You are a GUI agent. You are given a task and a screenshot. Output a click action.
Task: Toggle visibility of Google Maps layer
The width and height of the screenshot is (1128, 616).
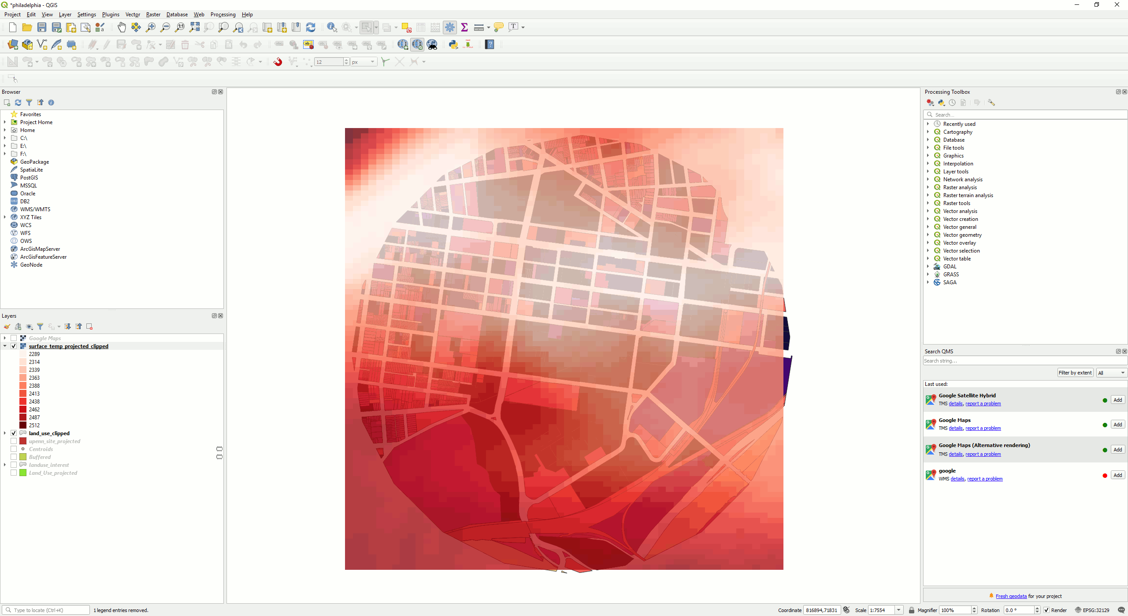(x=14, y=338)
